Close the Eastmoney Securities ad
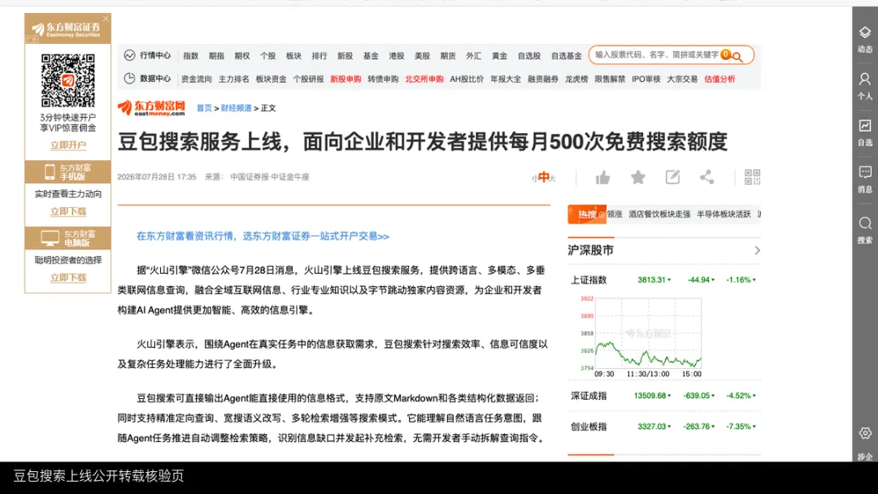This screenshot has width=878, height=494. [x=106, y=19]
